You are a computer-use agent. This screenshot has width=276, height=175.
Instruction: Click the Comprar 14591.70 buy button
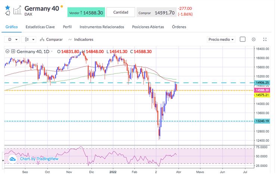156,12
